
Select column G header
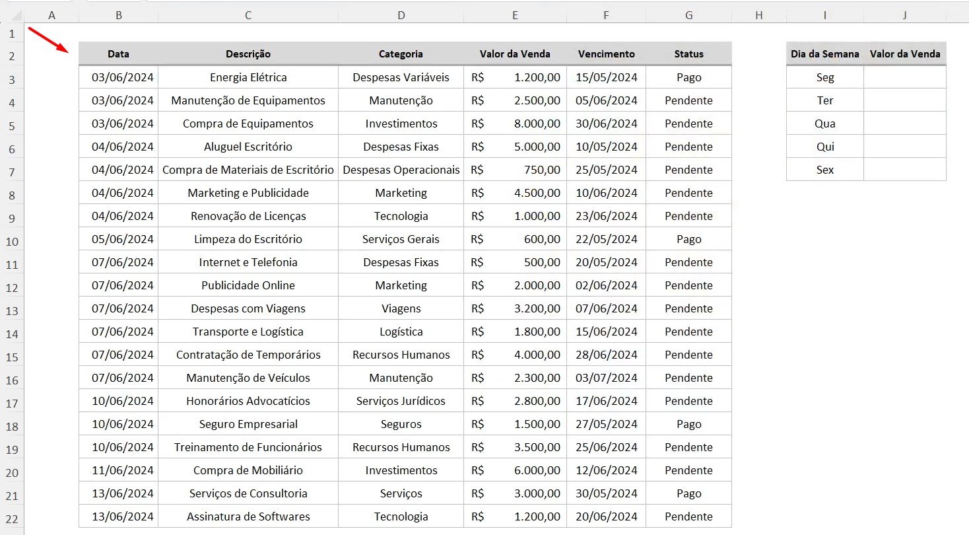pyautogui.click(x=688, y=15)
